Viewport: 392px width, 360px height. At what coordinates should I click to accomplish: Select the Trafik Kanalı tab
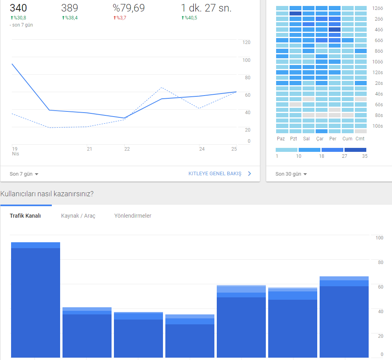[x=25, y=216]
